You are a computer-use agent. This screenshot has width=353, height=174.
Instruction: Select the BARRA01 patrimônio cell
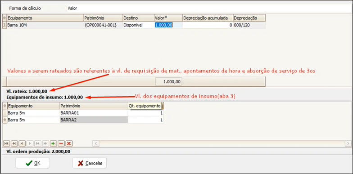coord(94,113)
